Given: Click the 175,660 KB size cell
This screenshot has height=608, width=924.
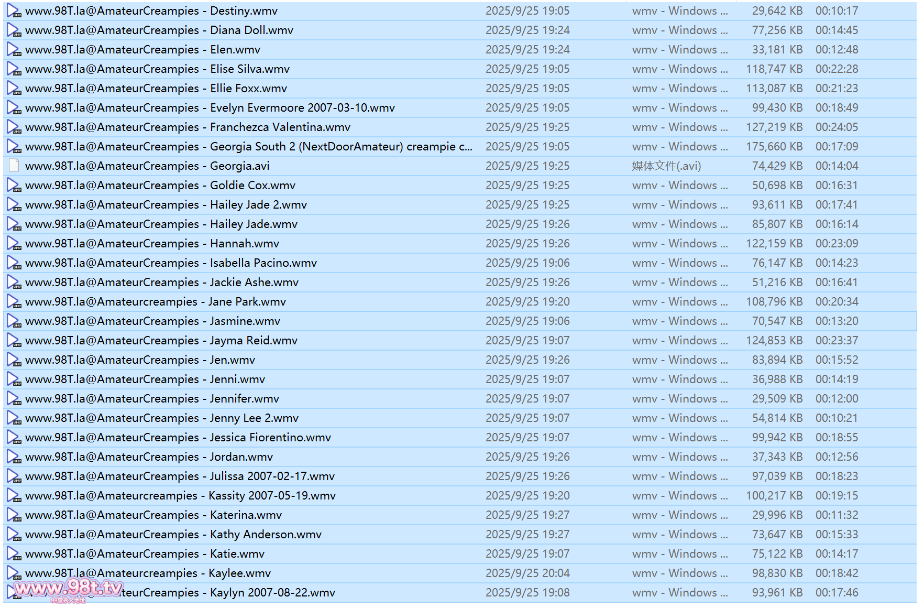Looking at the screenshot, I should pos(774,147).
